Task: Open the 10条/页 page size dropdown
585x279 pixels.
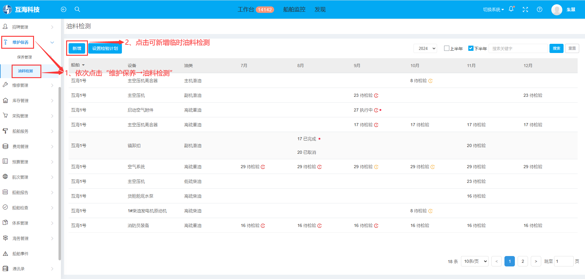Action: click(x=475, y=261)
